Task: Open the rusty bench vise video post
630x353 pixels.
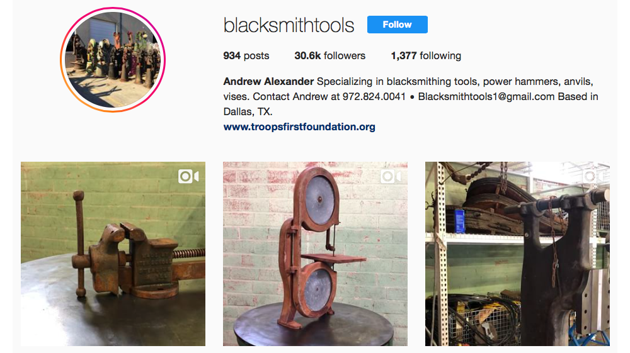Action: tap(113, 254)
